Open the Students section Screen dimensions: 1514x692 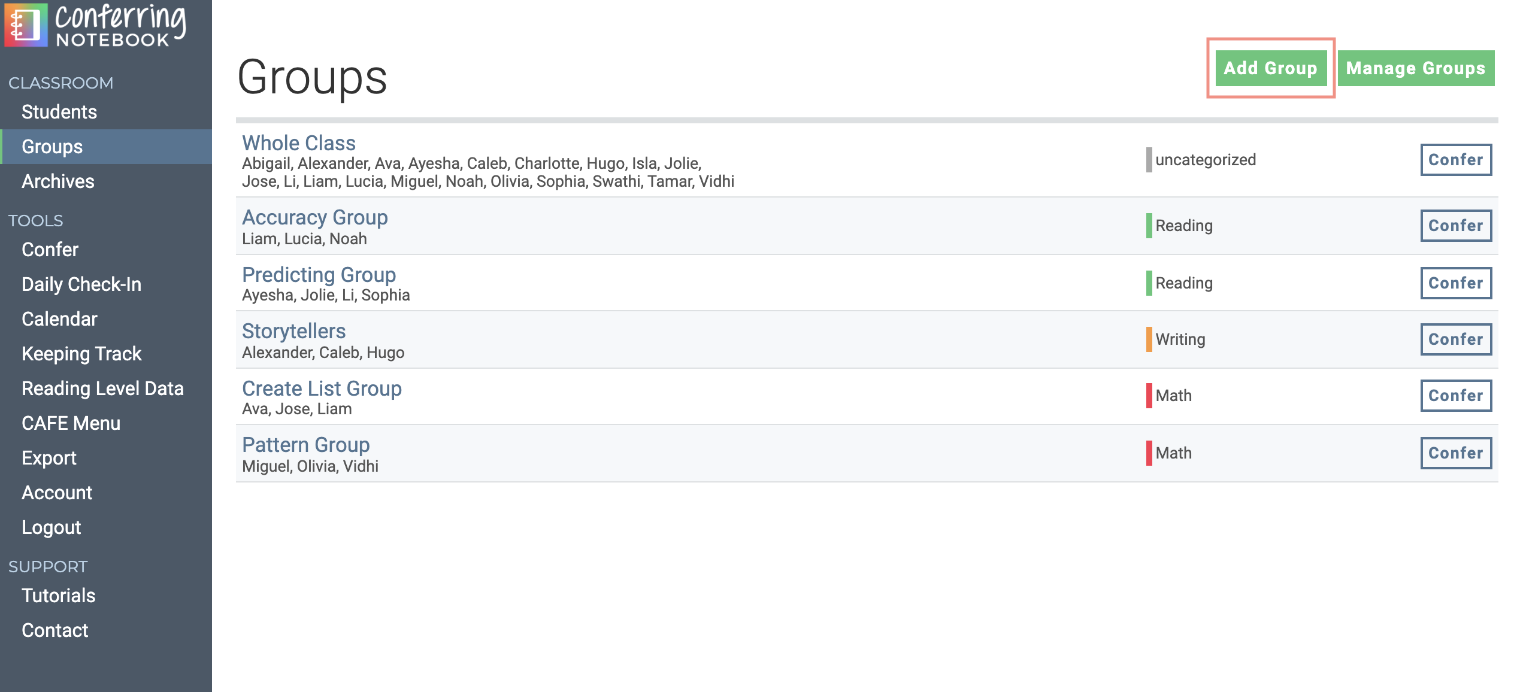[x=59, y=111]
